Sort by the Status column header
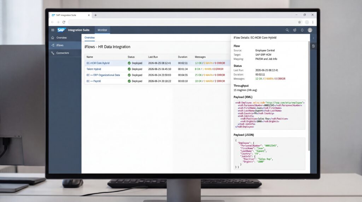The height and width of the screenshot is (202, 362). tap(131, 57)
